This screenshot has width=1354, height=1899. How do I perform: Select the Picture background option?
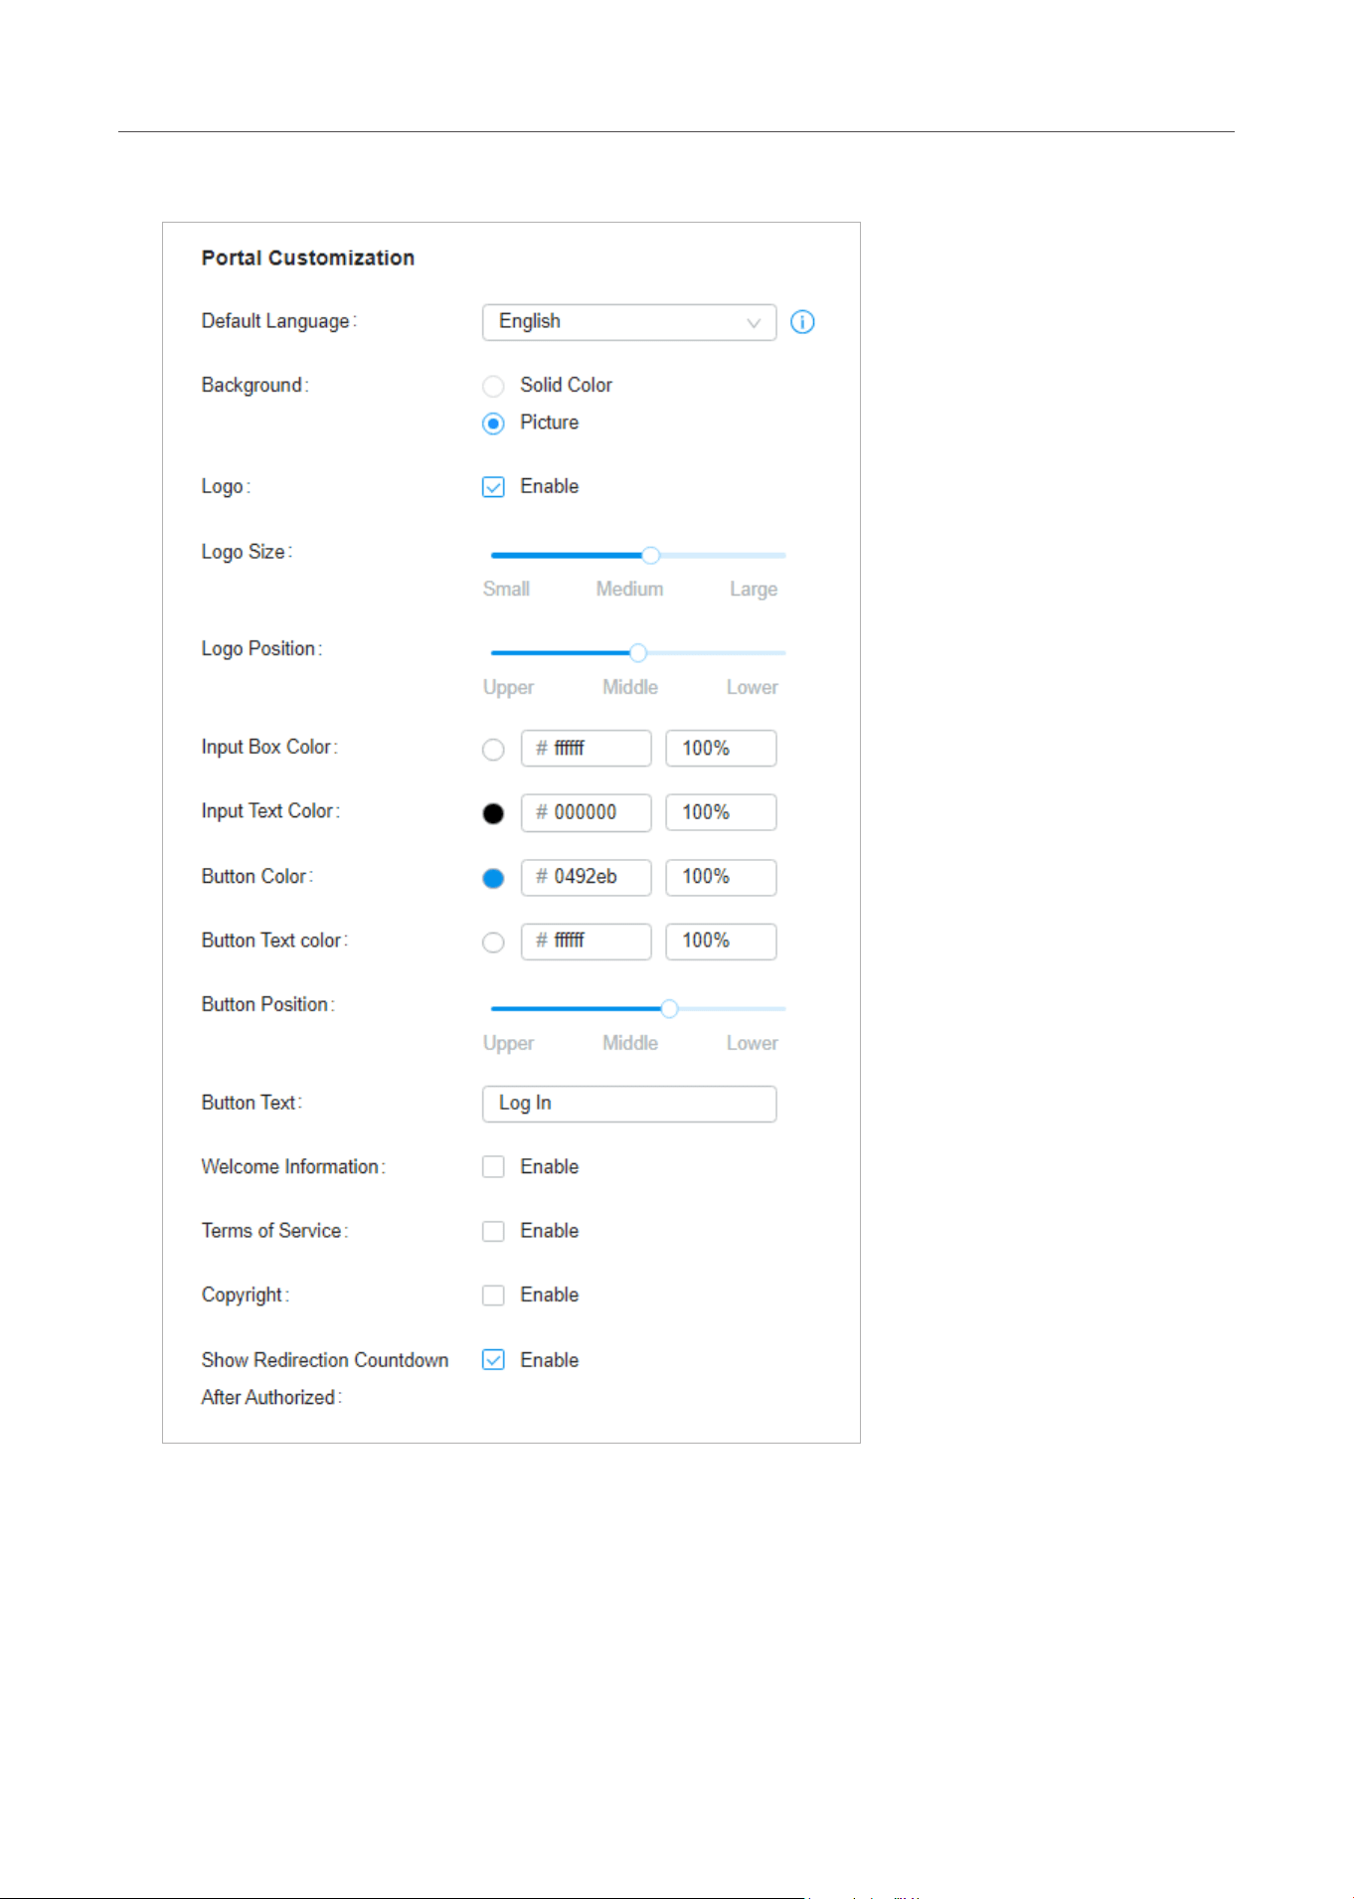pos(493,424)
